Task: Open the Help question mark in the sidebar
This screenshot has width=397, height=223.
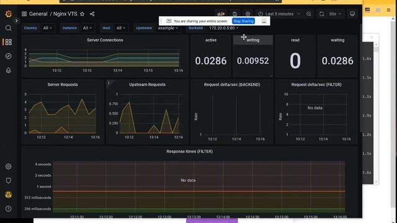Action: (x=8, y=209)
